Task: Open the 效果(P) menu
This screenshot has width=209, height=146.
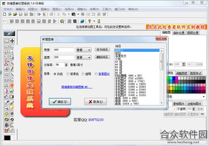Action: (94, 9)
